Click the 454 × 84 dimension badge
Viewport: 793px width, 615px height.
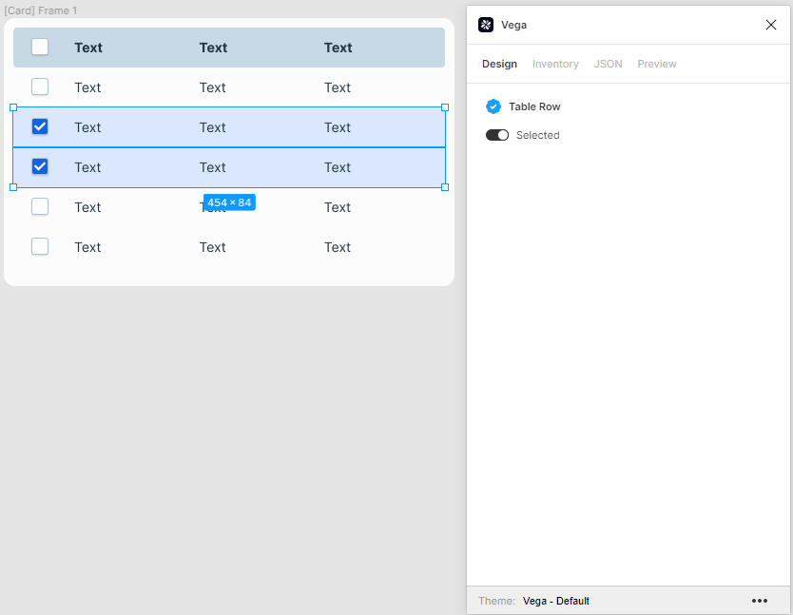tap(229, 202)
